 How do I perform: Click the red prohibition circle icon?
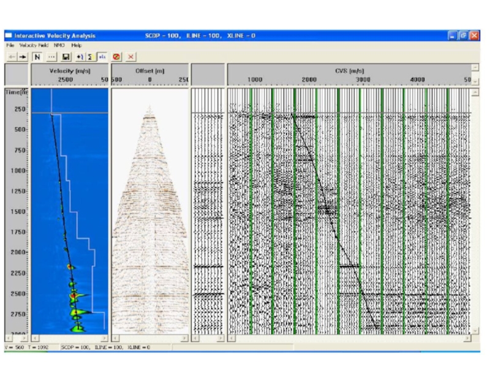point(116,56)
